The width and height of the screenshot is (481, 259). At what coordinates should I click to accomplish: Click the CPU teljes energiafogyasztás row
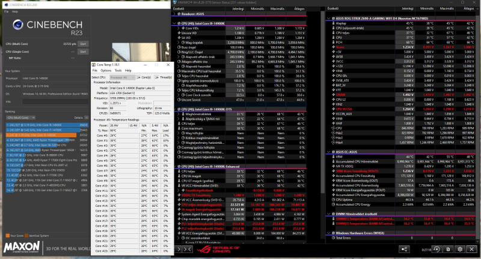pyautogui.click(x=241, y=204)
